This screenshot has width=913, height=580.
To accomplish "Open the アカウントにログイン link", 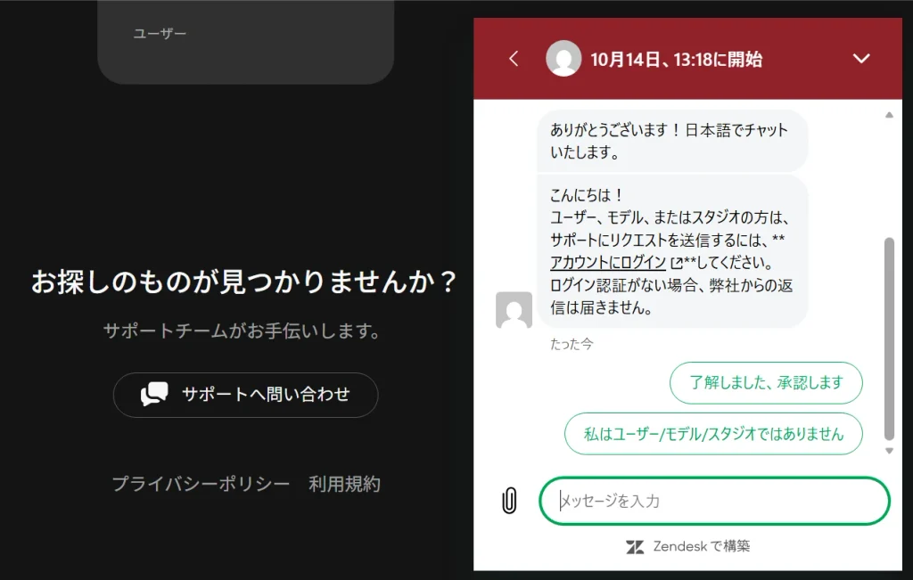I will coord(608,262).
